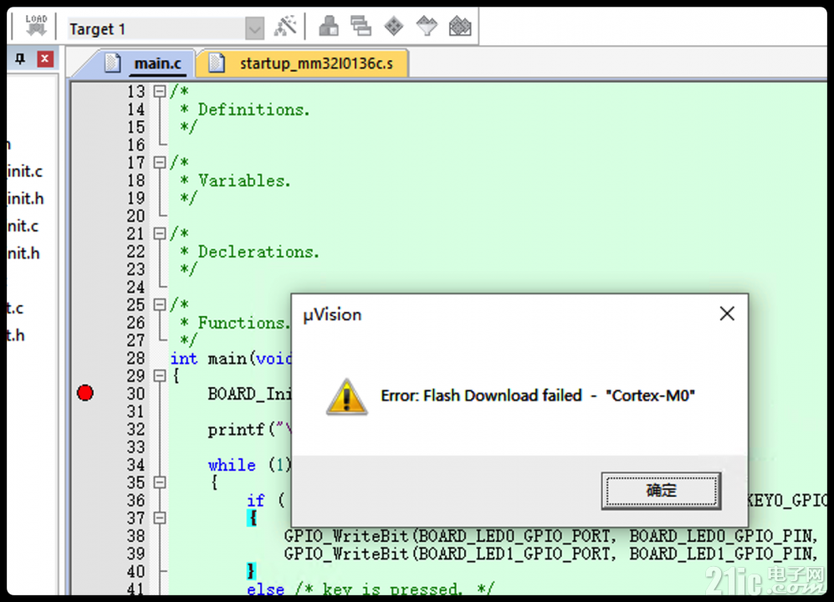Click line number 33 in the gutter
The height and width of the screenshot is (602, 834).
tap(136, 447)
